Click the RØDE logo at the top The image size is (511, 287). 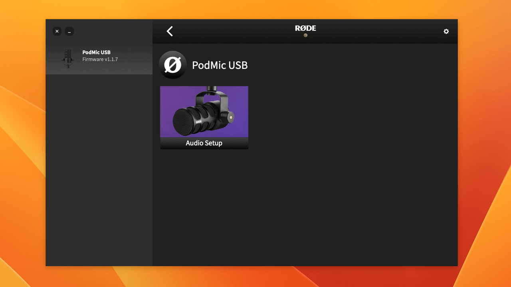[305, 28]
